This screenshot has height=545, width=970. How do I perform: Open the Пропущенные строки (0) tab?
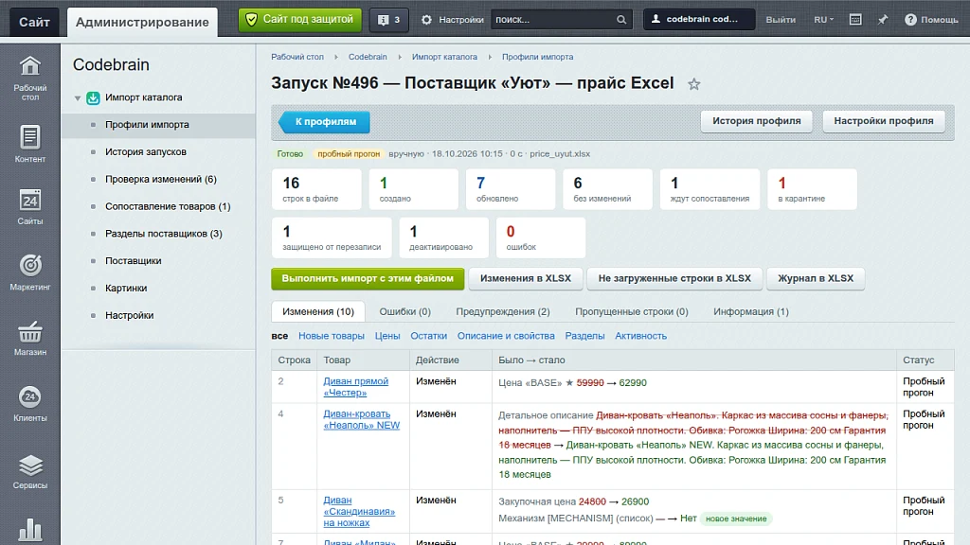point(632,311)
